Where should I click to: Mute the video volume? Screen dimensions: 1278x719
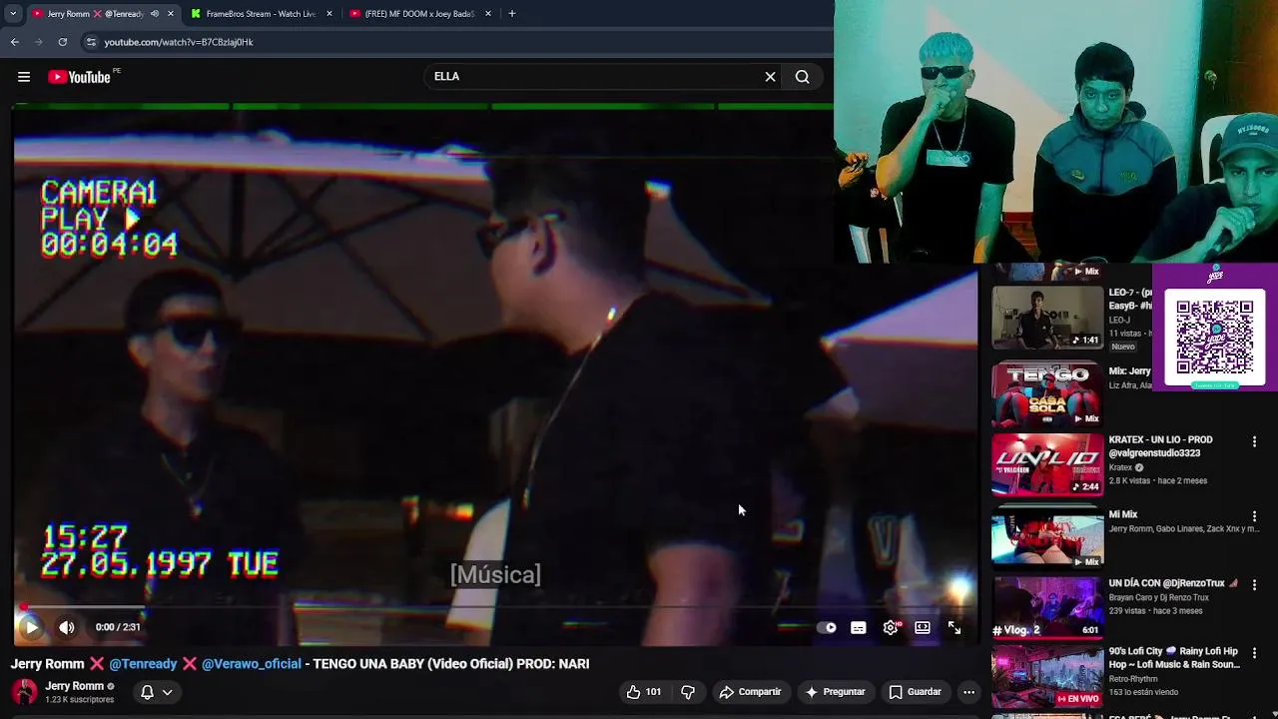pos(66,627)
